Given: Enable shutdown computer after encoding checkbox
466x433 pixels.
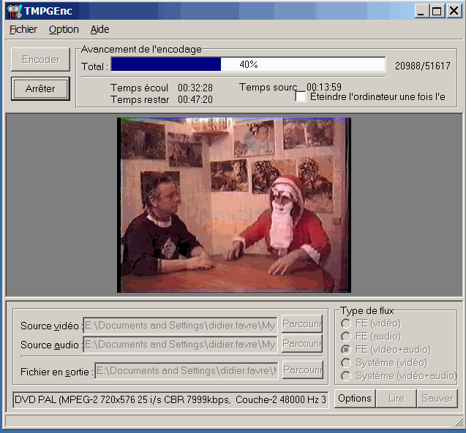Looking at the screenshot, I should coord(301,96).
